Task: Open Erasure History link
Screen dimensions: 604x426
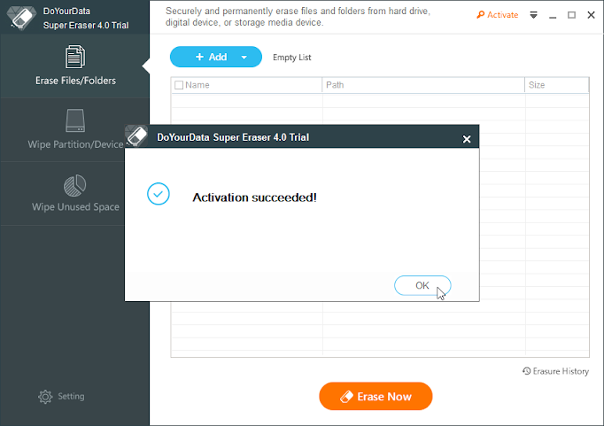Action: point(555,371)
